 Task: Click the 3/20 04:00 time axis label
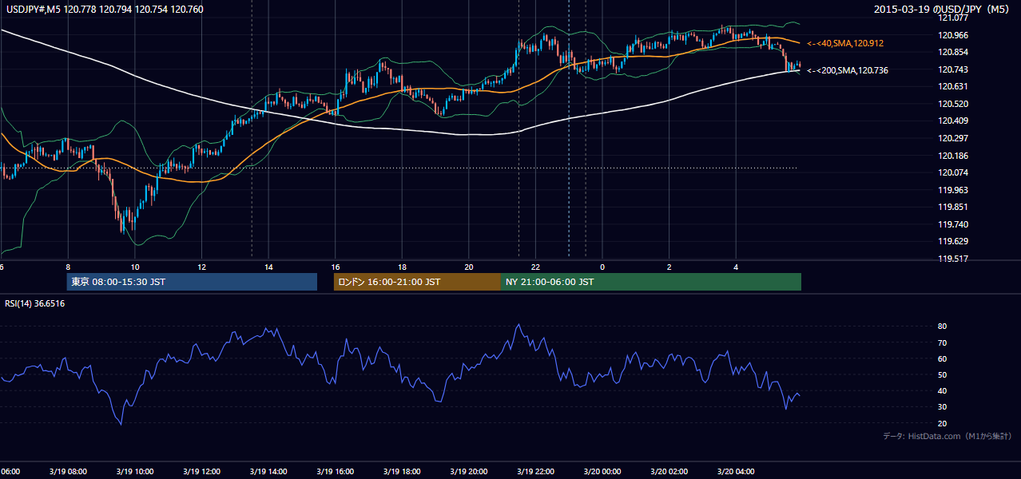(x=736, y=472)
